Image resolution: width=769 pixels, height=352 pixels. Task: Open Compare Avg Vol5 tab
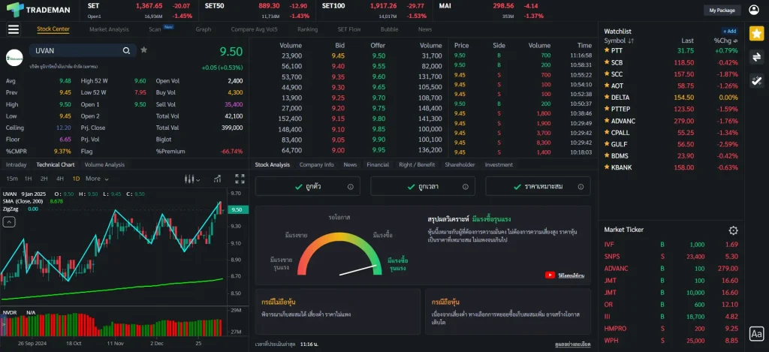tap(254, 29)
